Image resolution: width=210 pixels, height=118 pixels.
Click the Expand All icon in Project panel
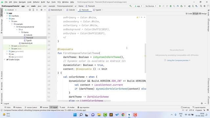point(33,10)
